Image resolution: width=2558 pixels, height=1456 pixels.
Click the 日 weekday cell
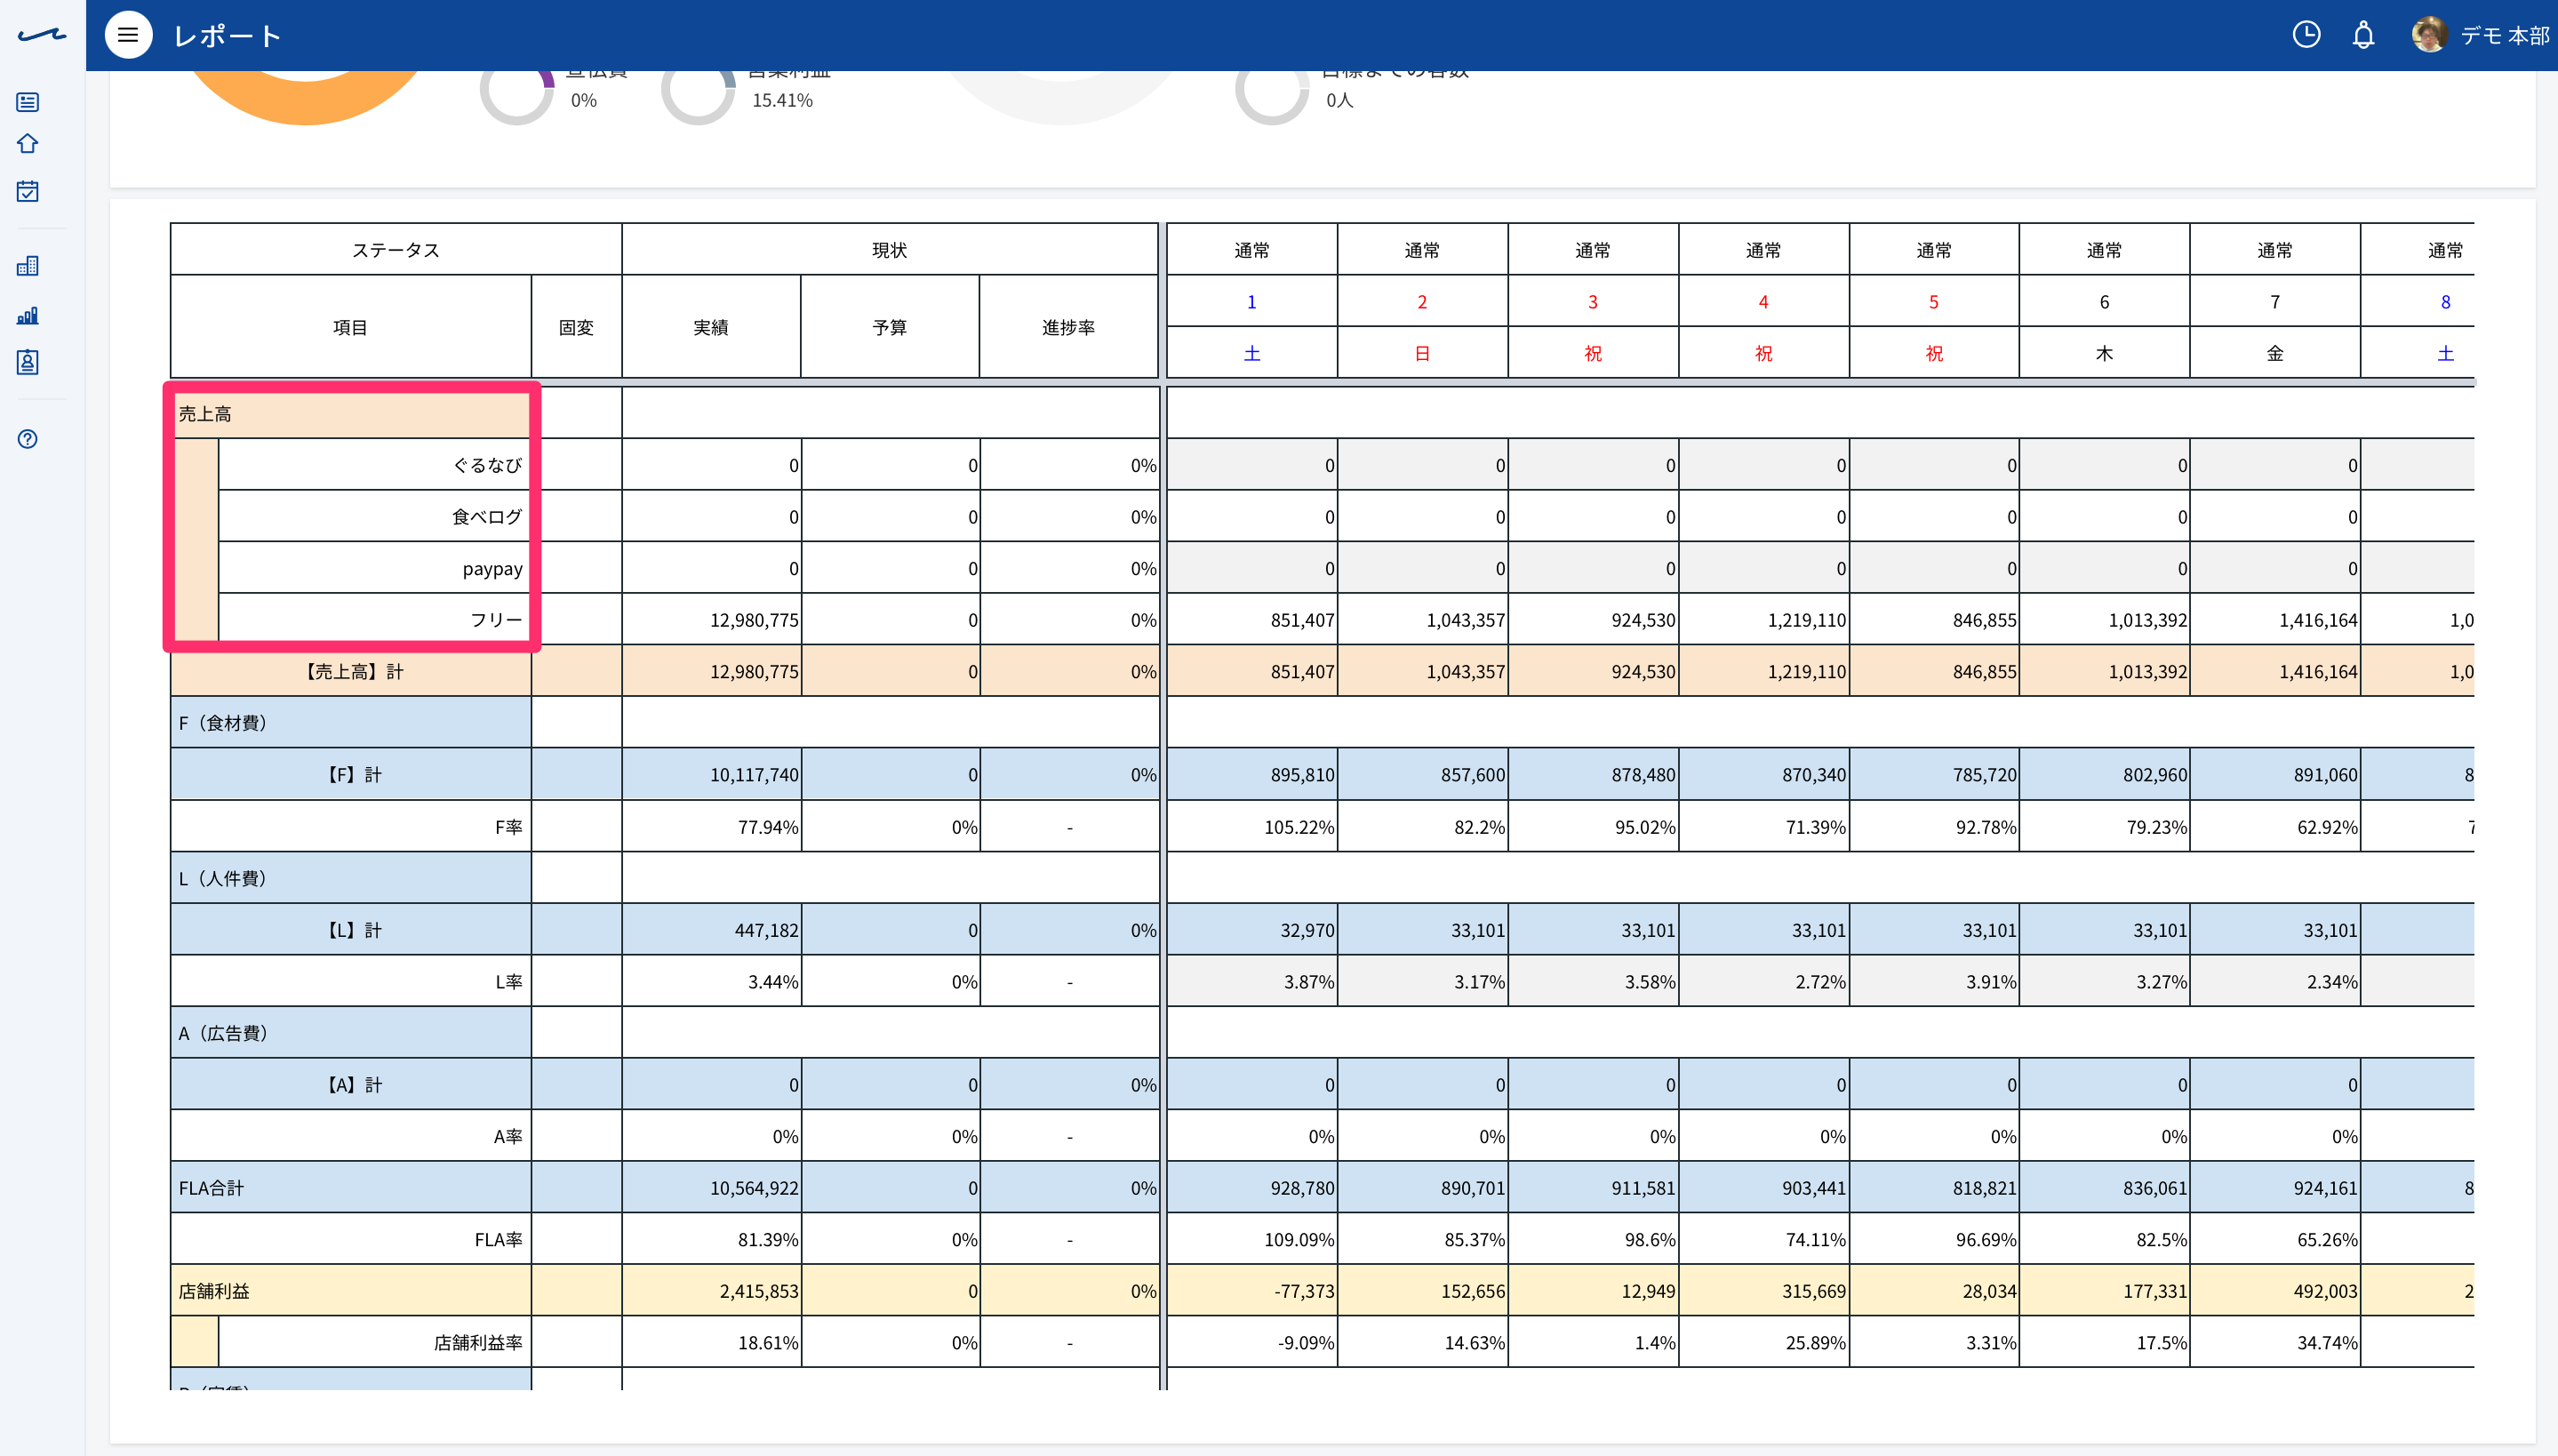point(1422,353)
